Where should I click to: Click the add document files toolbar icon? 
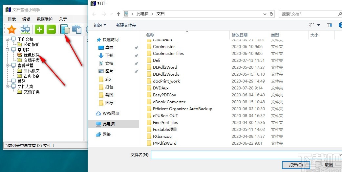[65, 30]
